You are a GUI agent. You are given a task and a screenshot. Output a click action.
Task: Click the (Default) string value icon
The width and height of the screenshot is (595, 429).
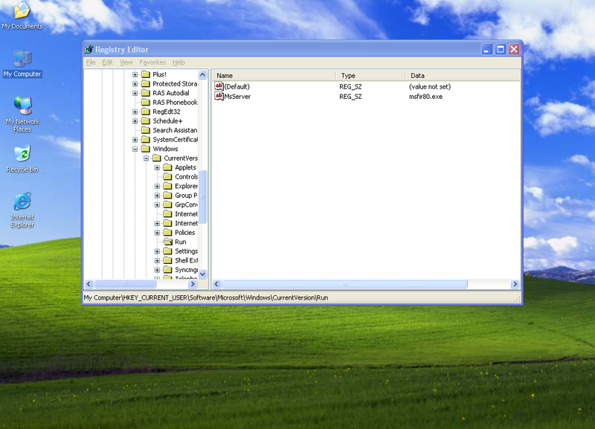point(219,86)
